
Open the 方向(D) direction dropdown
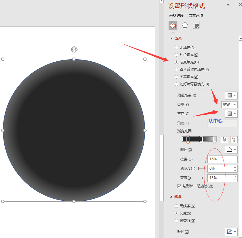click(231, 114)
